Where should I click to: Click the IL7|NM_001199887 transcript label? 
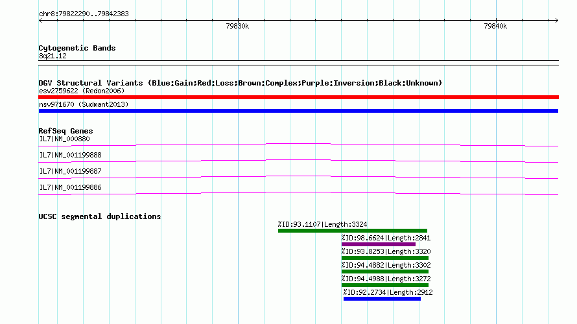(70, 171)
